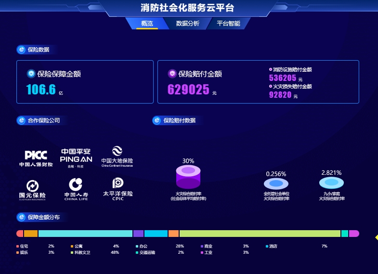The height and width of the screenshot is (274, 378).
Task: Toggle the 住宅 legend item
Action: point(24,246)
